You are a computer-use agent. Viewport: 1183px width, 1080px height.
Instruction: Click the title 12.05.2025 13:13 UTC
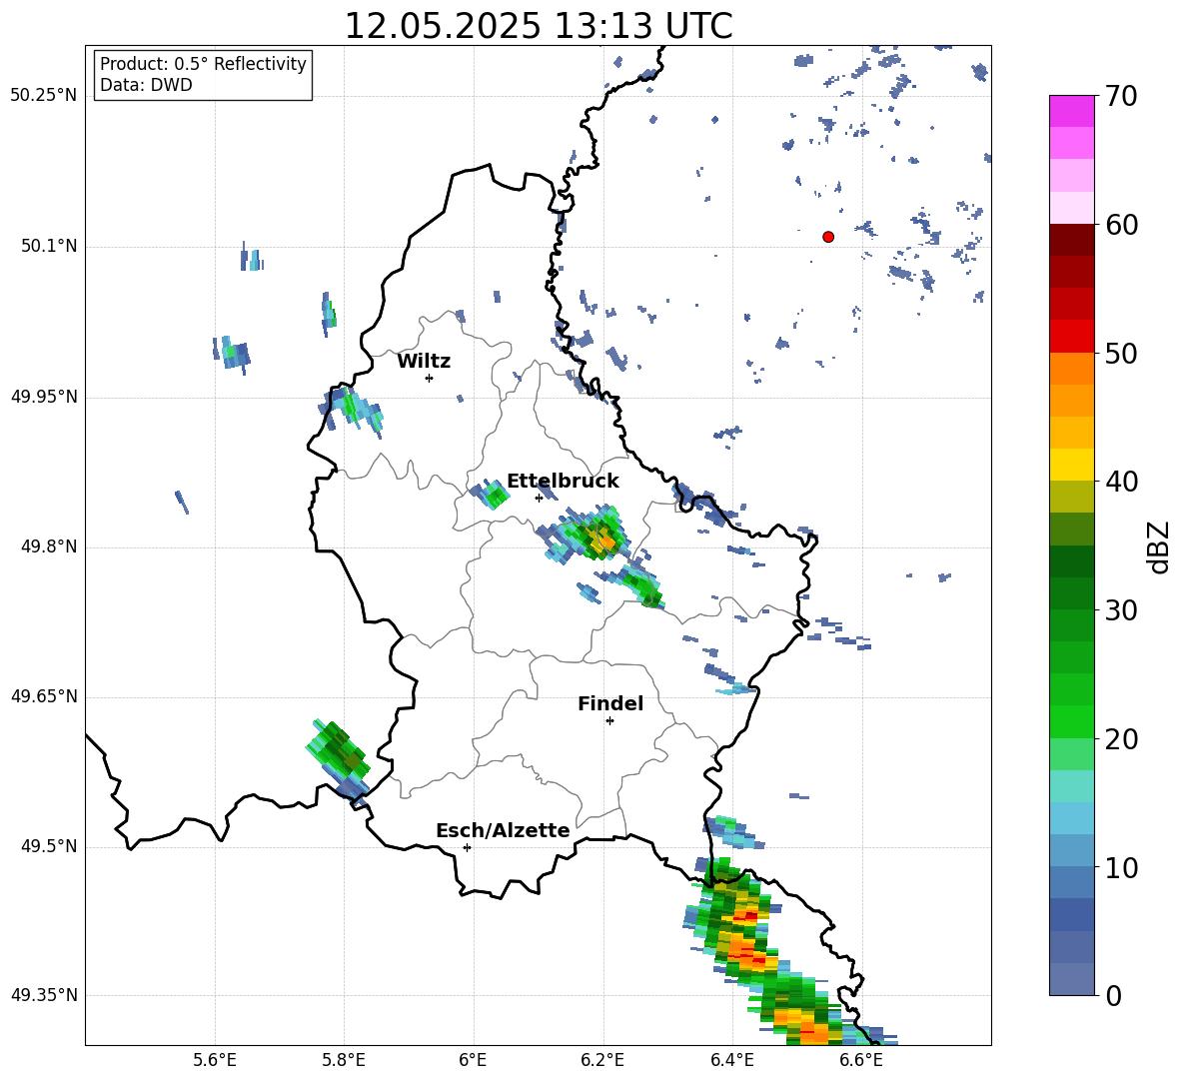pyautogui.click(x=539, y=26)
